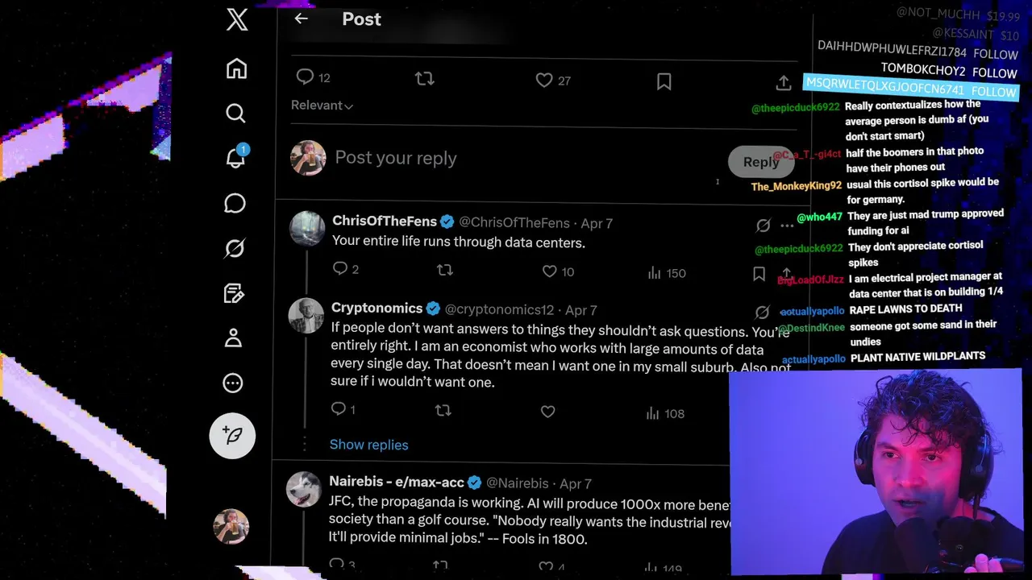
Task: Click the Reply button
Action: 760,162
